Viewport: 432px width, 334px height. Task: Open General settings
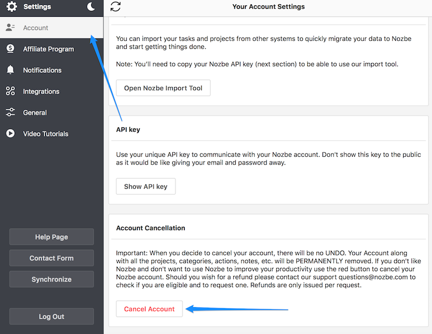point(51,113)
